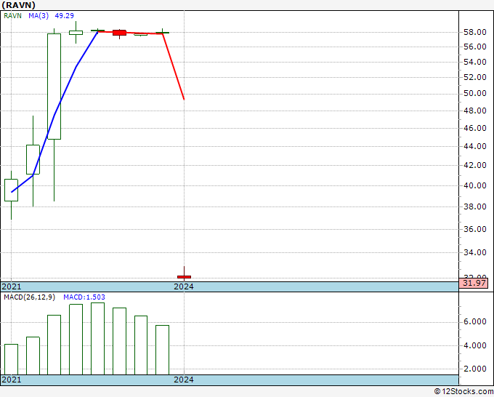
Task: Click the 54.00 price axis label
Action: pyautogui.click(x=475, y=62)
